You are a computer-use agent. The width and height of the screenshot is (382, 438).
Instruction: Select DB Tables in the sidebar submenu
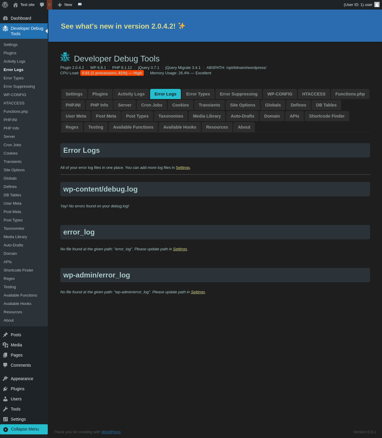[12, 195]
